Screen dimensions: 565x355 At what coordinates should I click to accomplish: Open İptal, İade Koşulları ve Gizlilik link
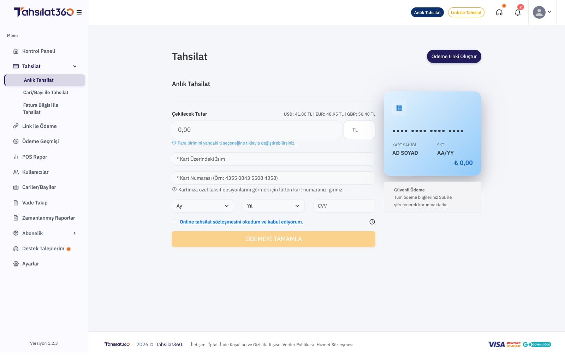point(237,345)
